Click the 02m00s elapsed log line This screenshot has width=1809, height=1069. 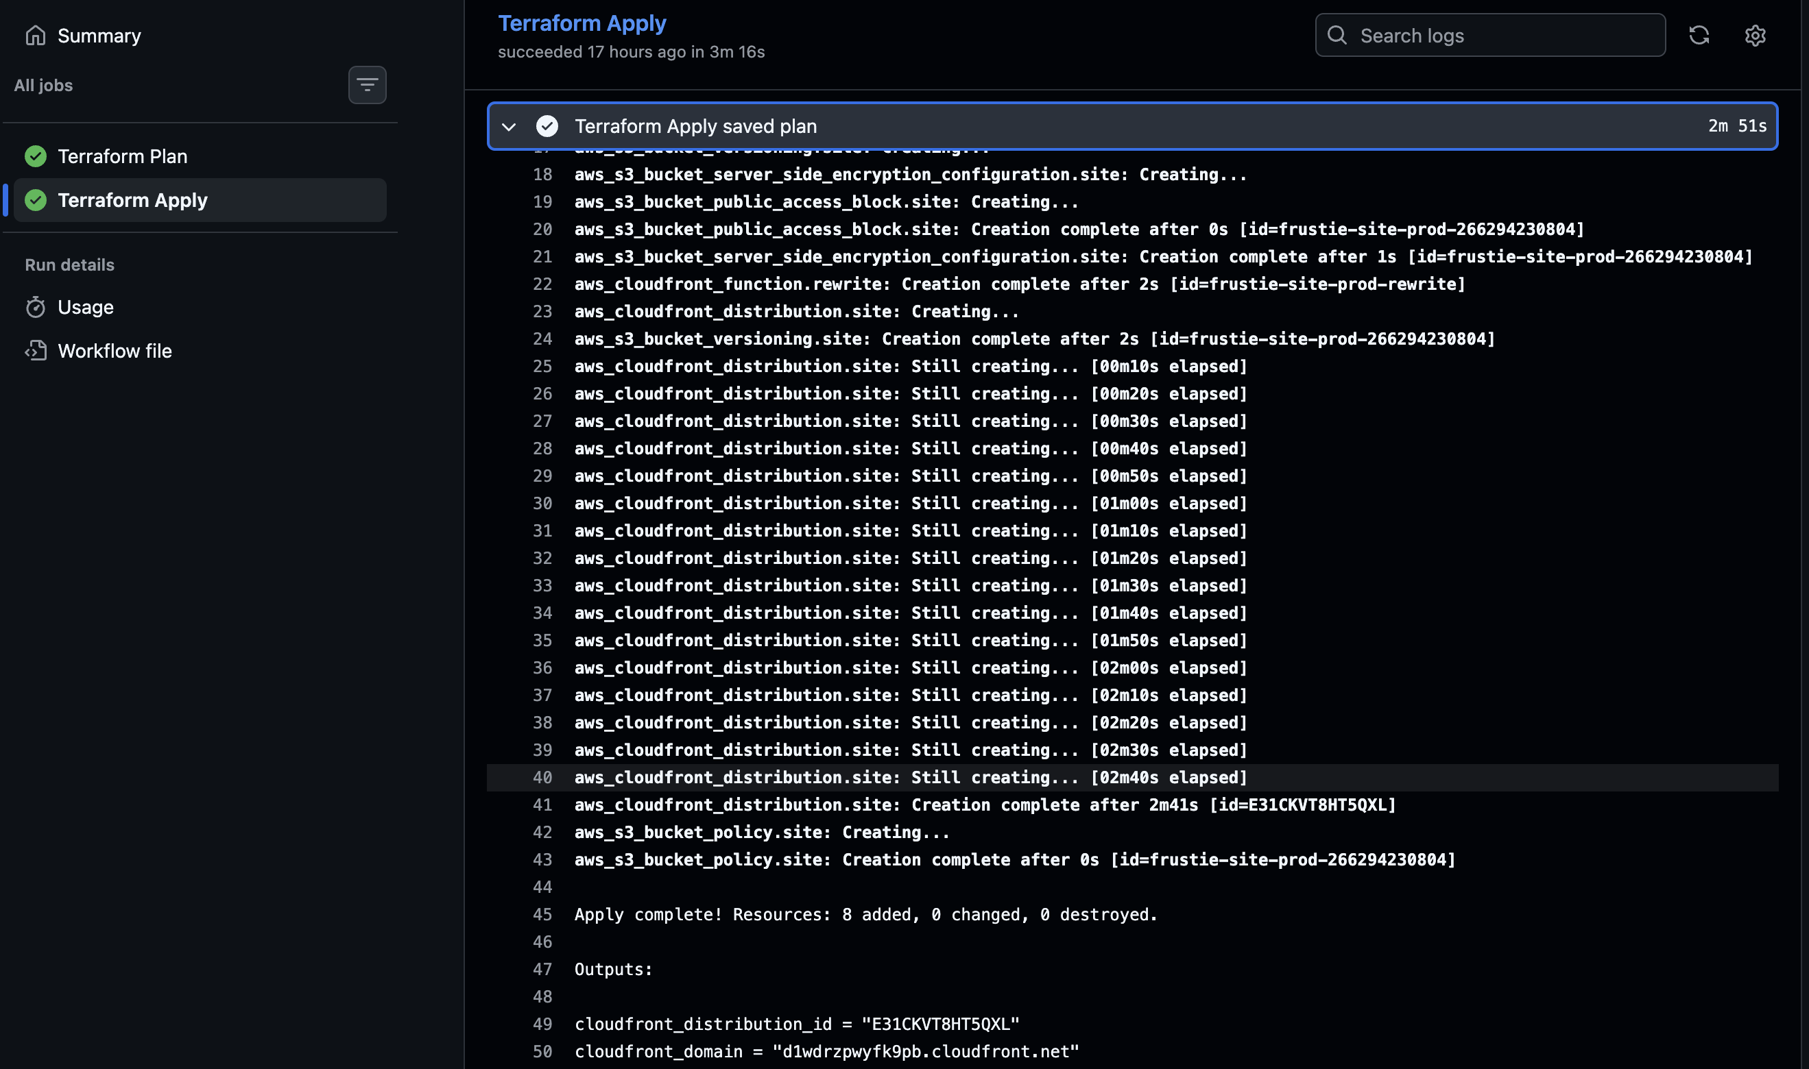(910, 667)
